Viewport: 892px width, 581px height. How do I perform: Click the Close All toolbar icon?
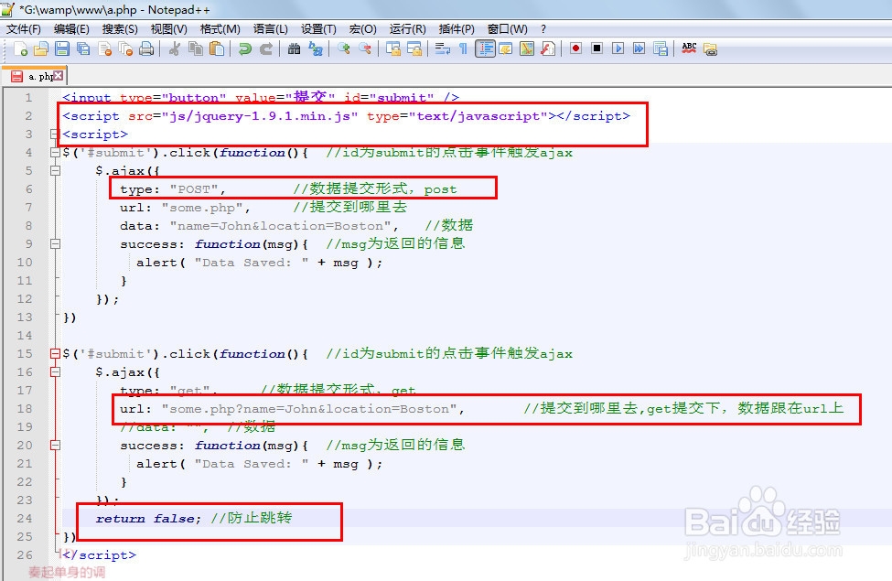(x=125, y=48)
